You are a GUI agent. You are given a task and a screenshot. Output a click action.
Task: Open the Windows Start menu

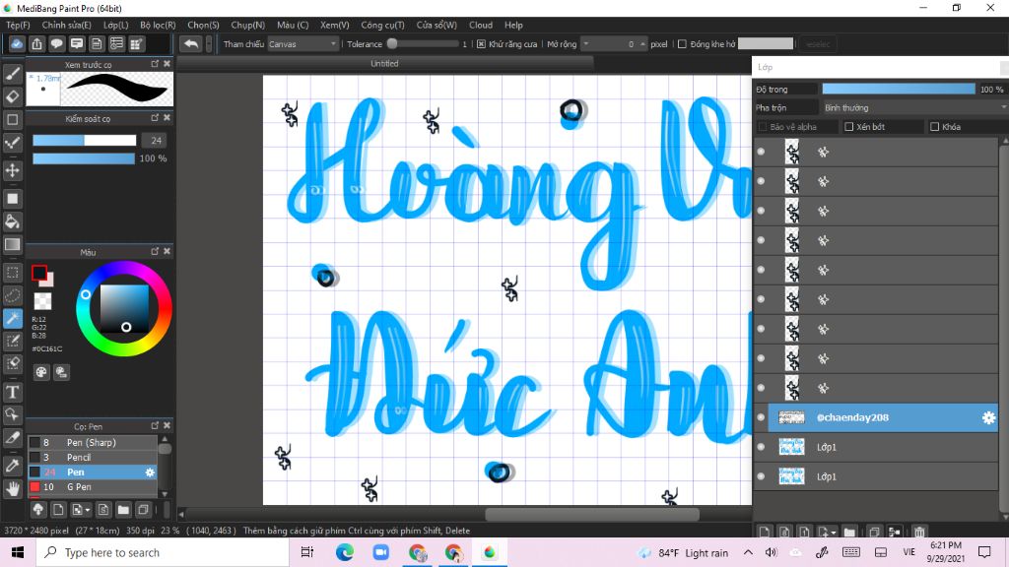18,552
